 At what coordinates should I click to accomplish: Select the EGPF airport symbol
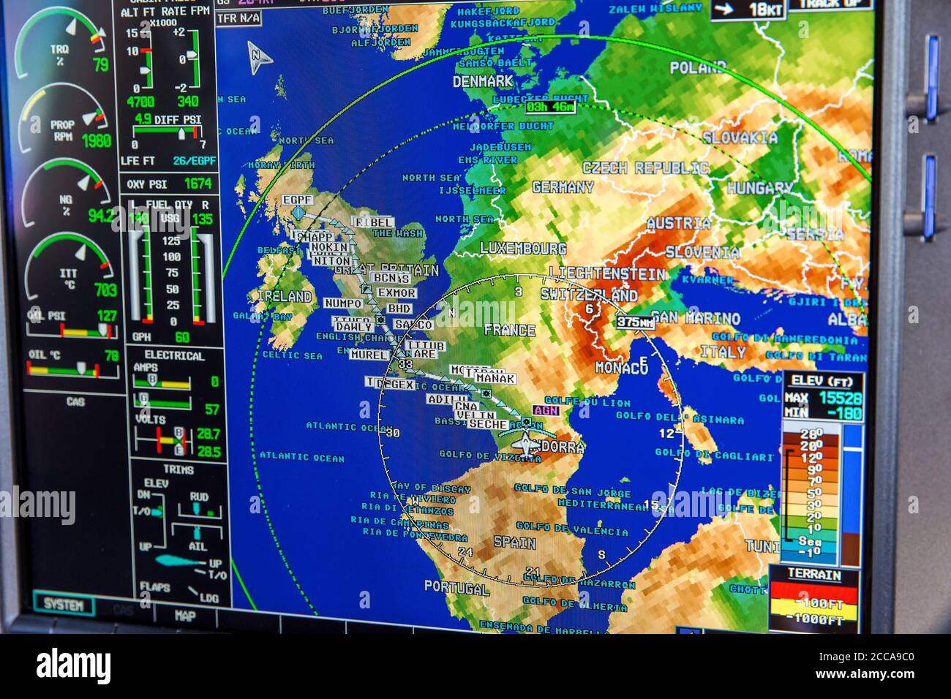tap(298, 212)
